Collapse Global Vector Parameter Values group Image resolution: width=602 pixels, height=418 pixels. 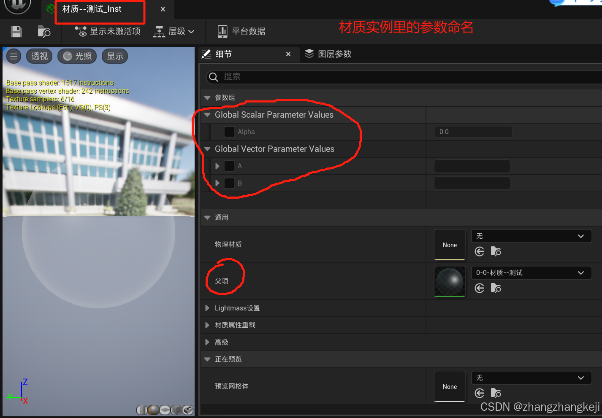click(207, 149)
